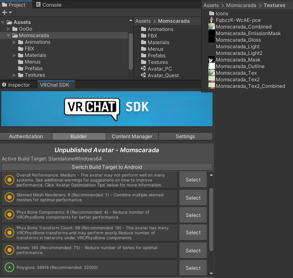Image resolution: width=293 pixels, height=278 pixels.
Task: Open the Content Manager section
Action: [132, 137]
